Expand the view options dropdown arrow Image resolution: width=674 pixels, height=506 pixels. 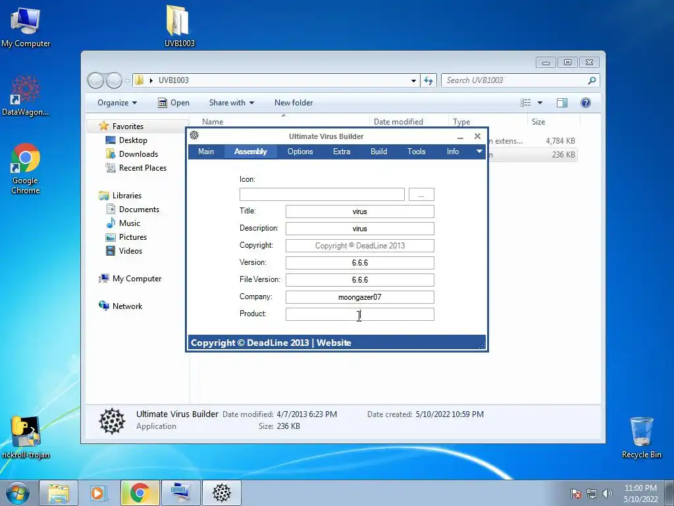[x=540, y=102]
